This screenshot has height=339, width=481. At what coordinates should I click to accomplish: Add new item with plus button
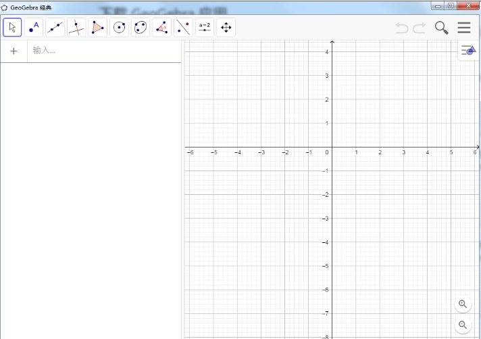[14, 51]
